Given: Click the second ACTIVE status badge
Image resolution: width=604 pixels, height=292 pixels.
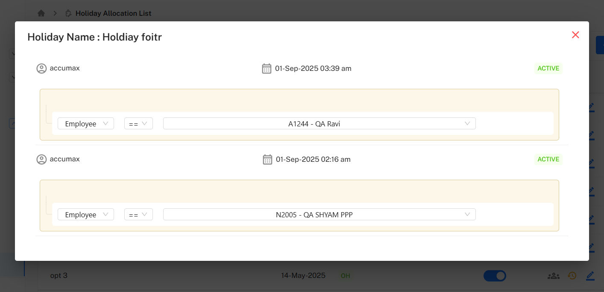Looking at the screenshot, I should coord(548,159).
